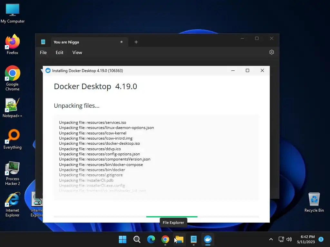Screen dimensions: 330x247
Task: Click the 'Unpacking files...' status text
Action: click(77, 105)
